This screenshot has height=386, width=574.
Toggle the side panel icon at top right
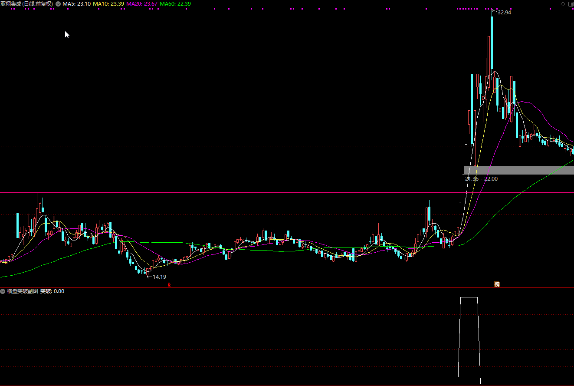[x=570, y=3]
